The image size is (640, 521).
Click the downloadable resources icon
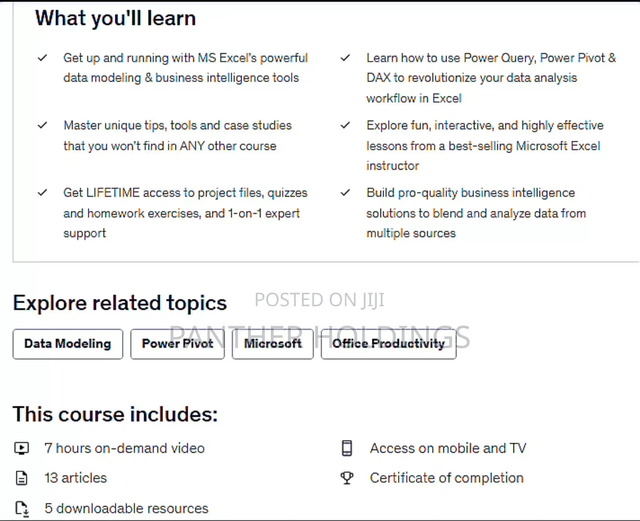[x=22, y=508]
